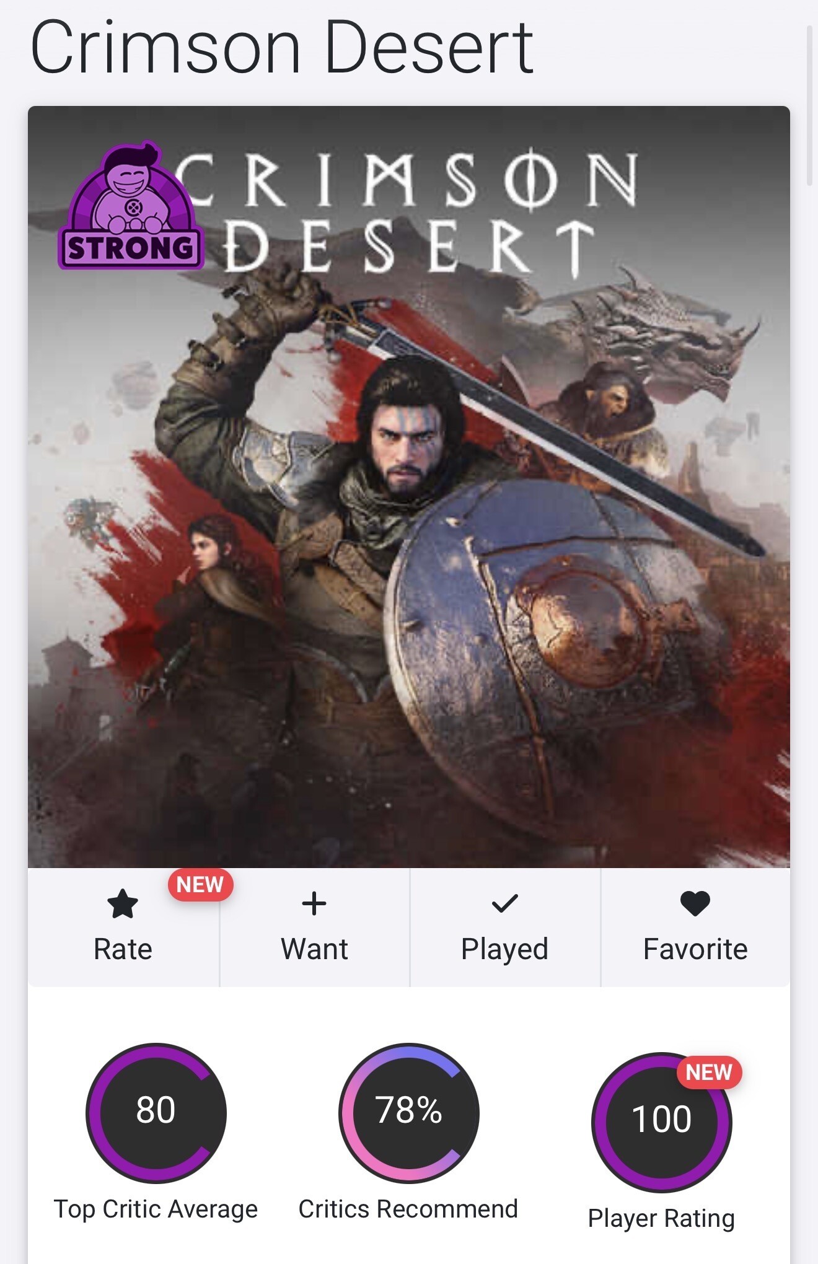Click the NEW badge on Player Rating
Screen dimensions: 818x1264
coord(709,1072)
